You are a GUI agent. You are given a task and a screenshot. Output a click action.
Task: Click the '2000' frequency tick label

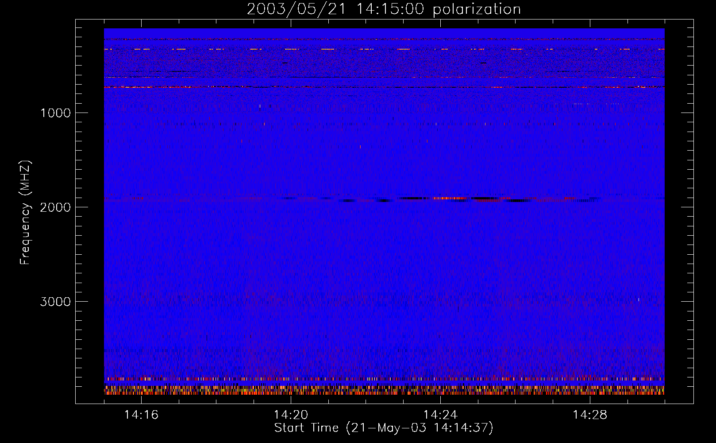click(55, 207)
